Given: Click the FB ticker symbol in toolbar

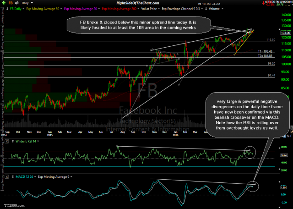Looking at the screenshot, I should 10,3.
